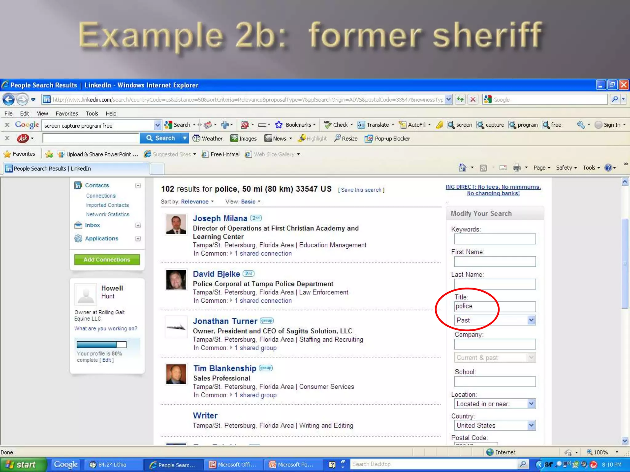Click the Keywords input field
This screenshot has width=630, height=472.
click(495, 239)
